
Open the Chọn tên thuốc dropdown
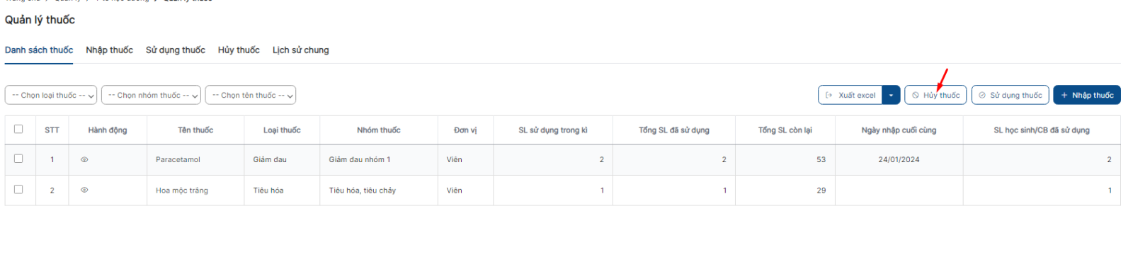[251, 95]
